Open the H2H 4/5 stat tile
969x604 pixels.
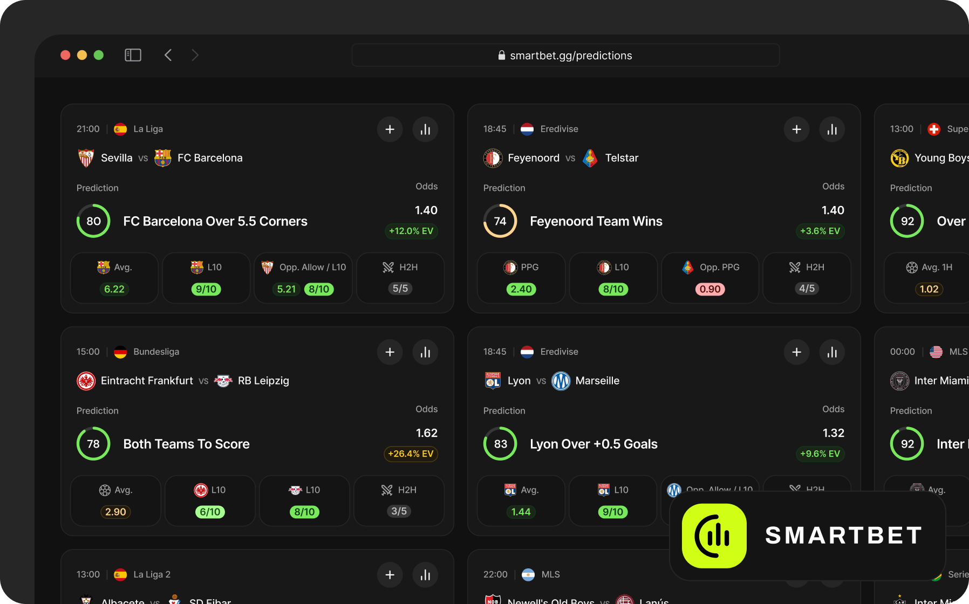click(x=807, y=278)
